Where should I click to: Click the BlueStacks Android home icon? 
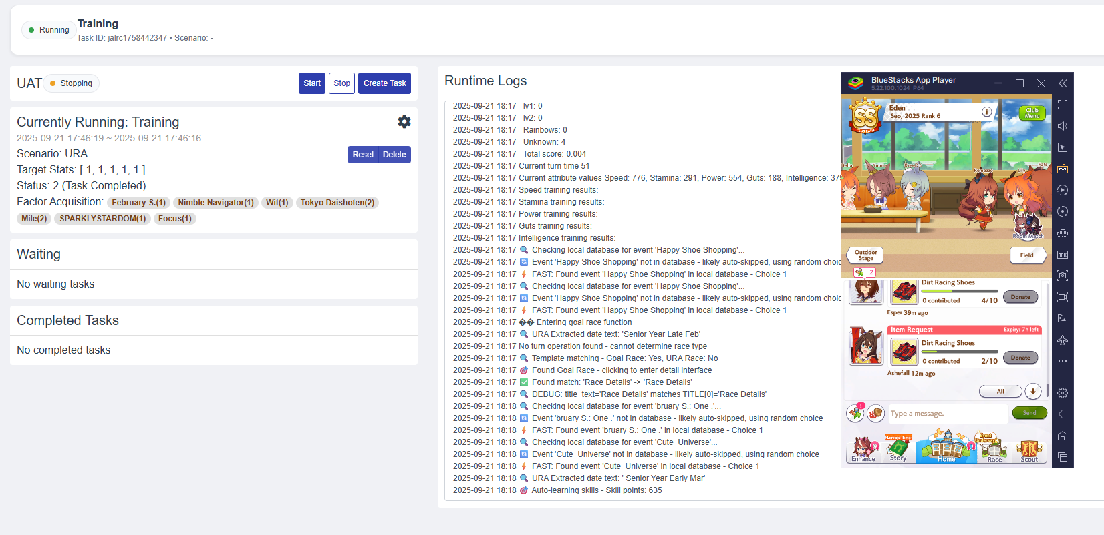(x=1063, y=436)
